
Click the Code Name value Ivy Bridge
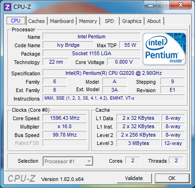coord(68,45)
